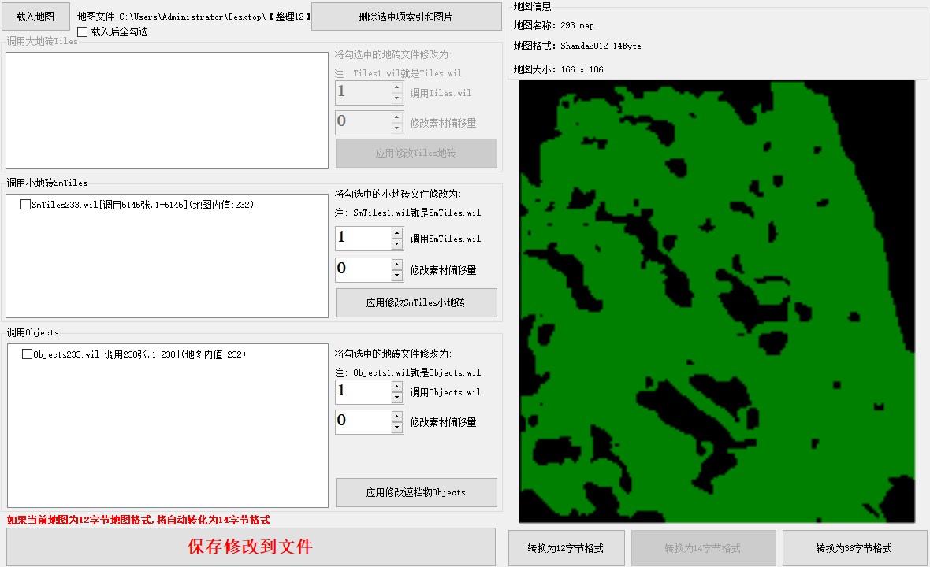Image resolution: width=930 pixels, height=567 pixels.
Task: Decrease the 调用SmTiles.wil spinner value
Action: (x=397, y=244)
